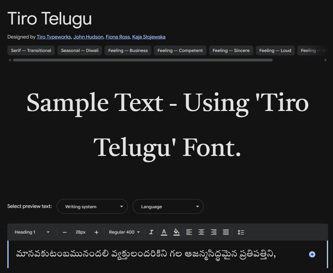Select the Feeling — Competent tag
Image resolution: width=333 pixels, height=273 pixels.
pyautogui.click(x=180, y=50)
